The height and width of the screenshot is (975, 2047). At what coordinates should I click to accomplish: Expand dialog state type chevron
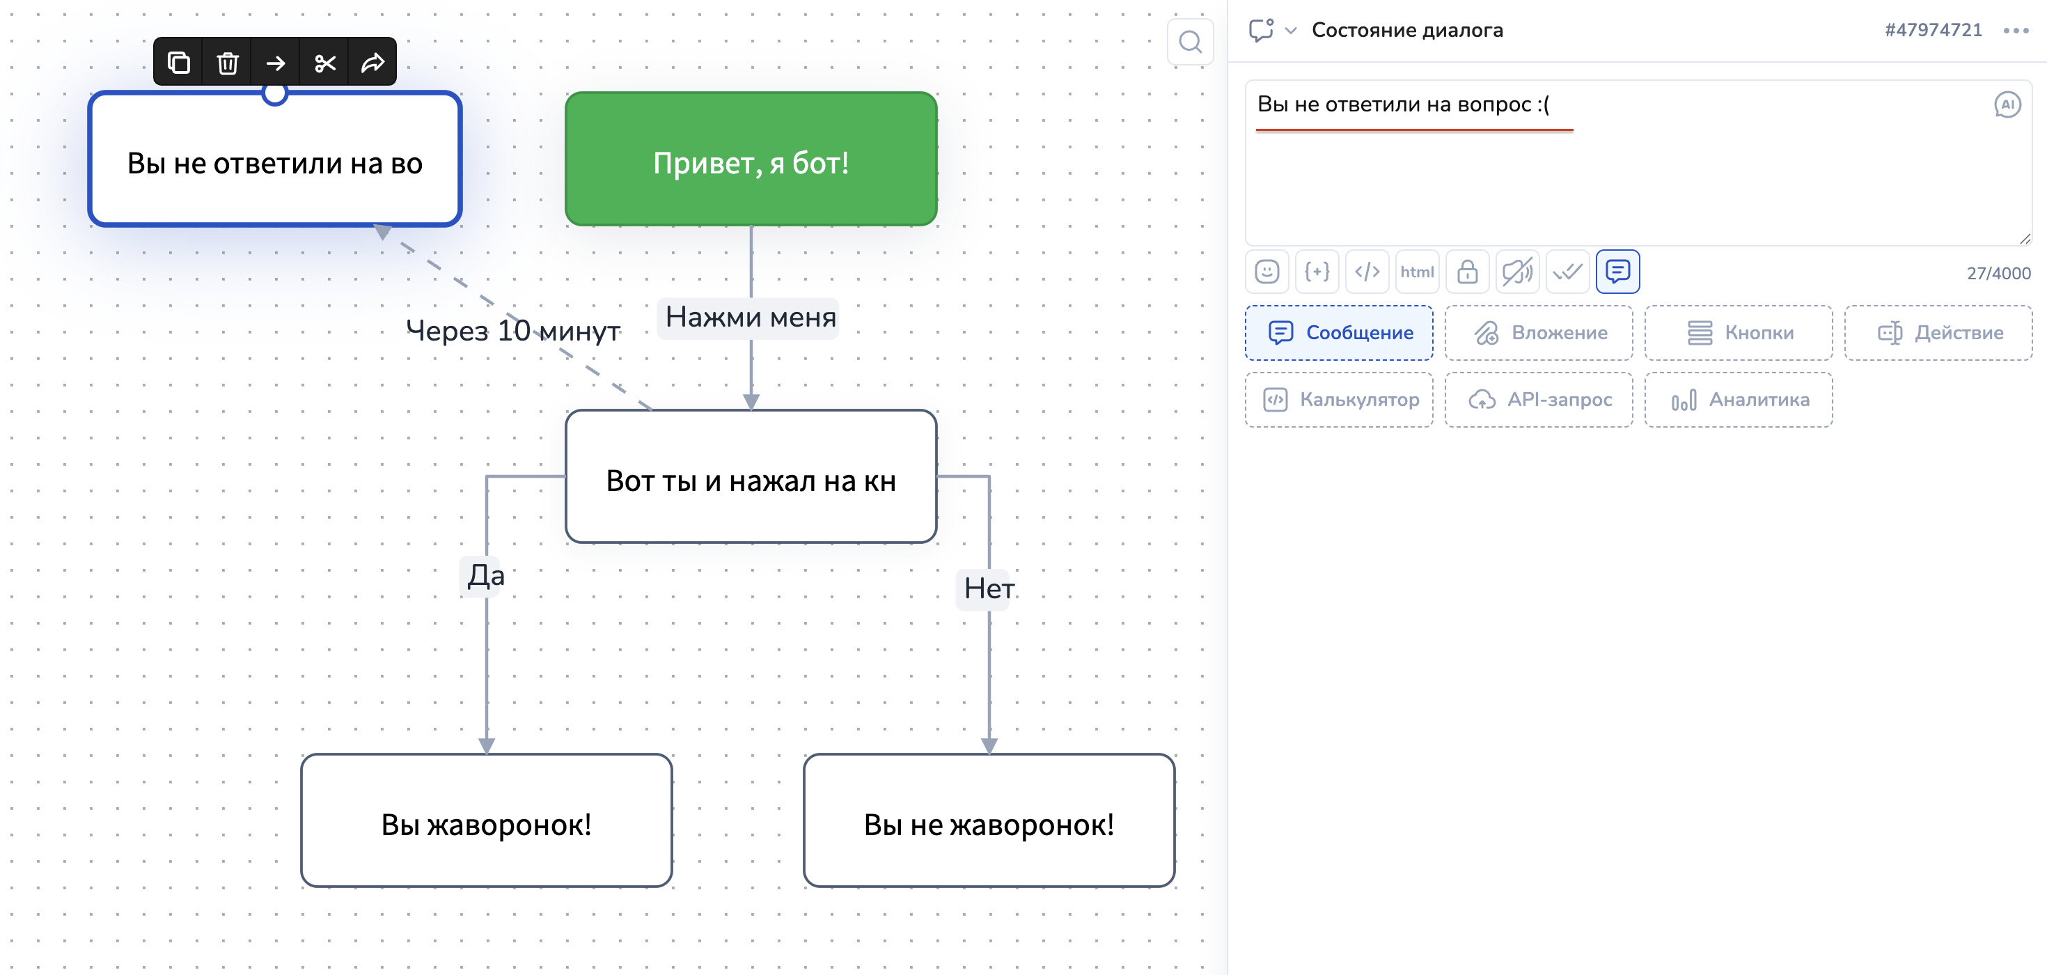tap(1292, 31)
